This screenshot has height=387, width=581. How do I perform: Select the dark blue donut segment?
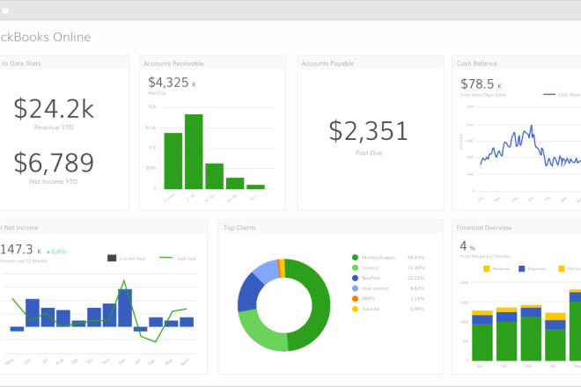[248, 292]
